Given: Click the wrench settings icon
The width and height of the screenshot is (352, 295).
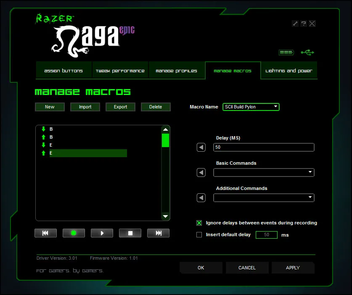Looking at the screenshot, I should 295,24.
